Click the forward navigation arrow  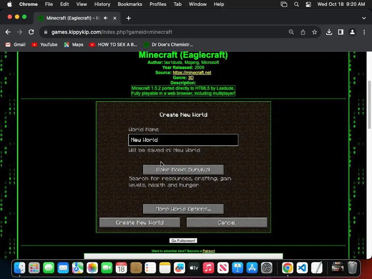(20, 32)
